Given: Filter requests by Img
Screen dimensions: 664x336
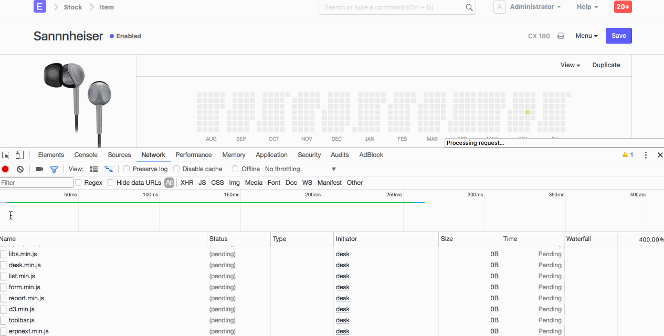Looking at the screenshot, I should (x=234, y=183).
